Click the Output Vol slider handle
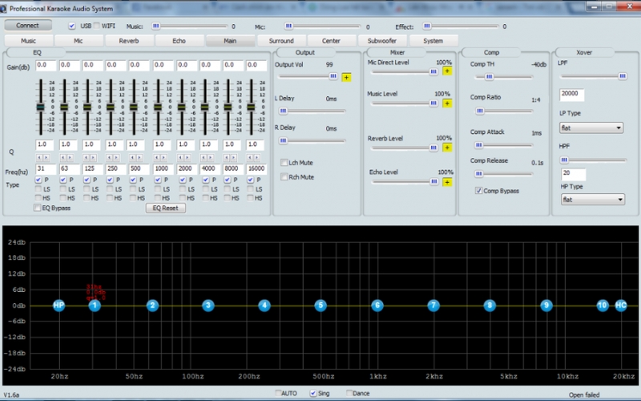The image size is (641, 401). click(x=333, y=76)
